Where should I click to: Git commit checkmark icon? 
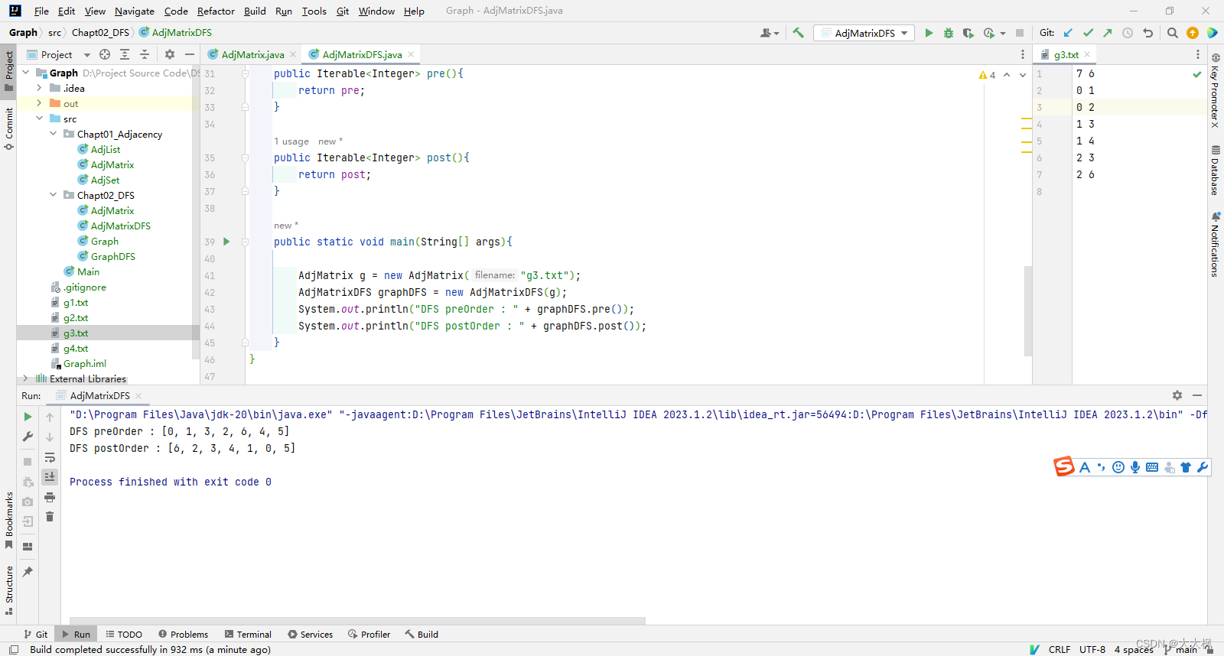(1088, 33)
